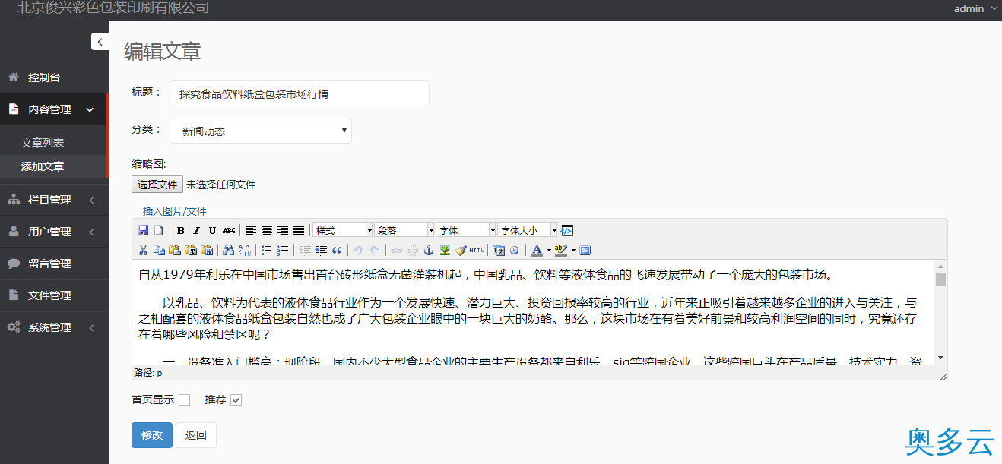Toggle strikethrough formatting
Image resolution: width=1002 pixels, height=464 pixels.
coord(228,230)
